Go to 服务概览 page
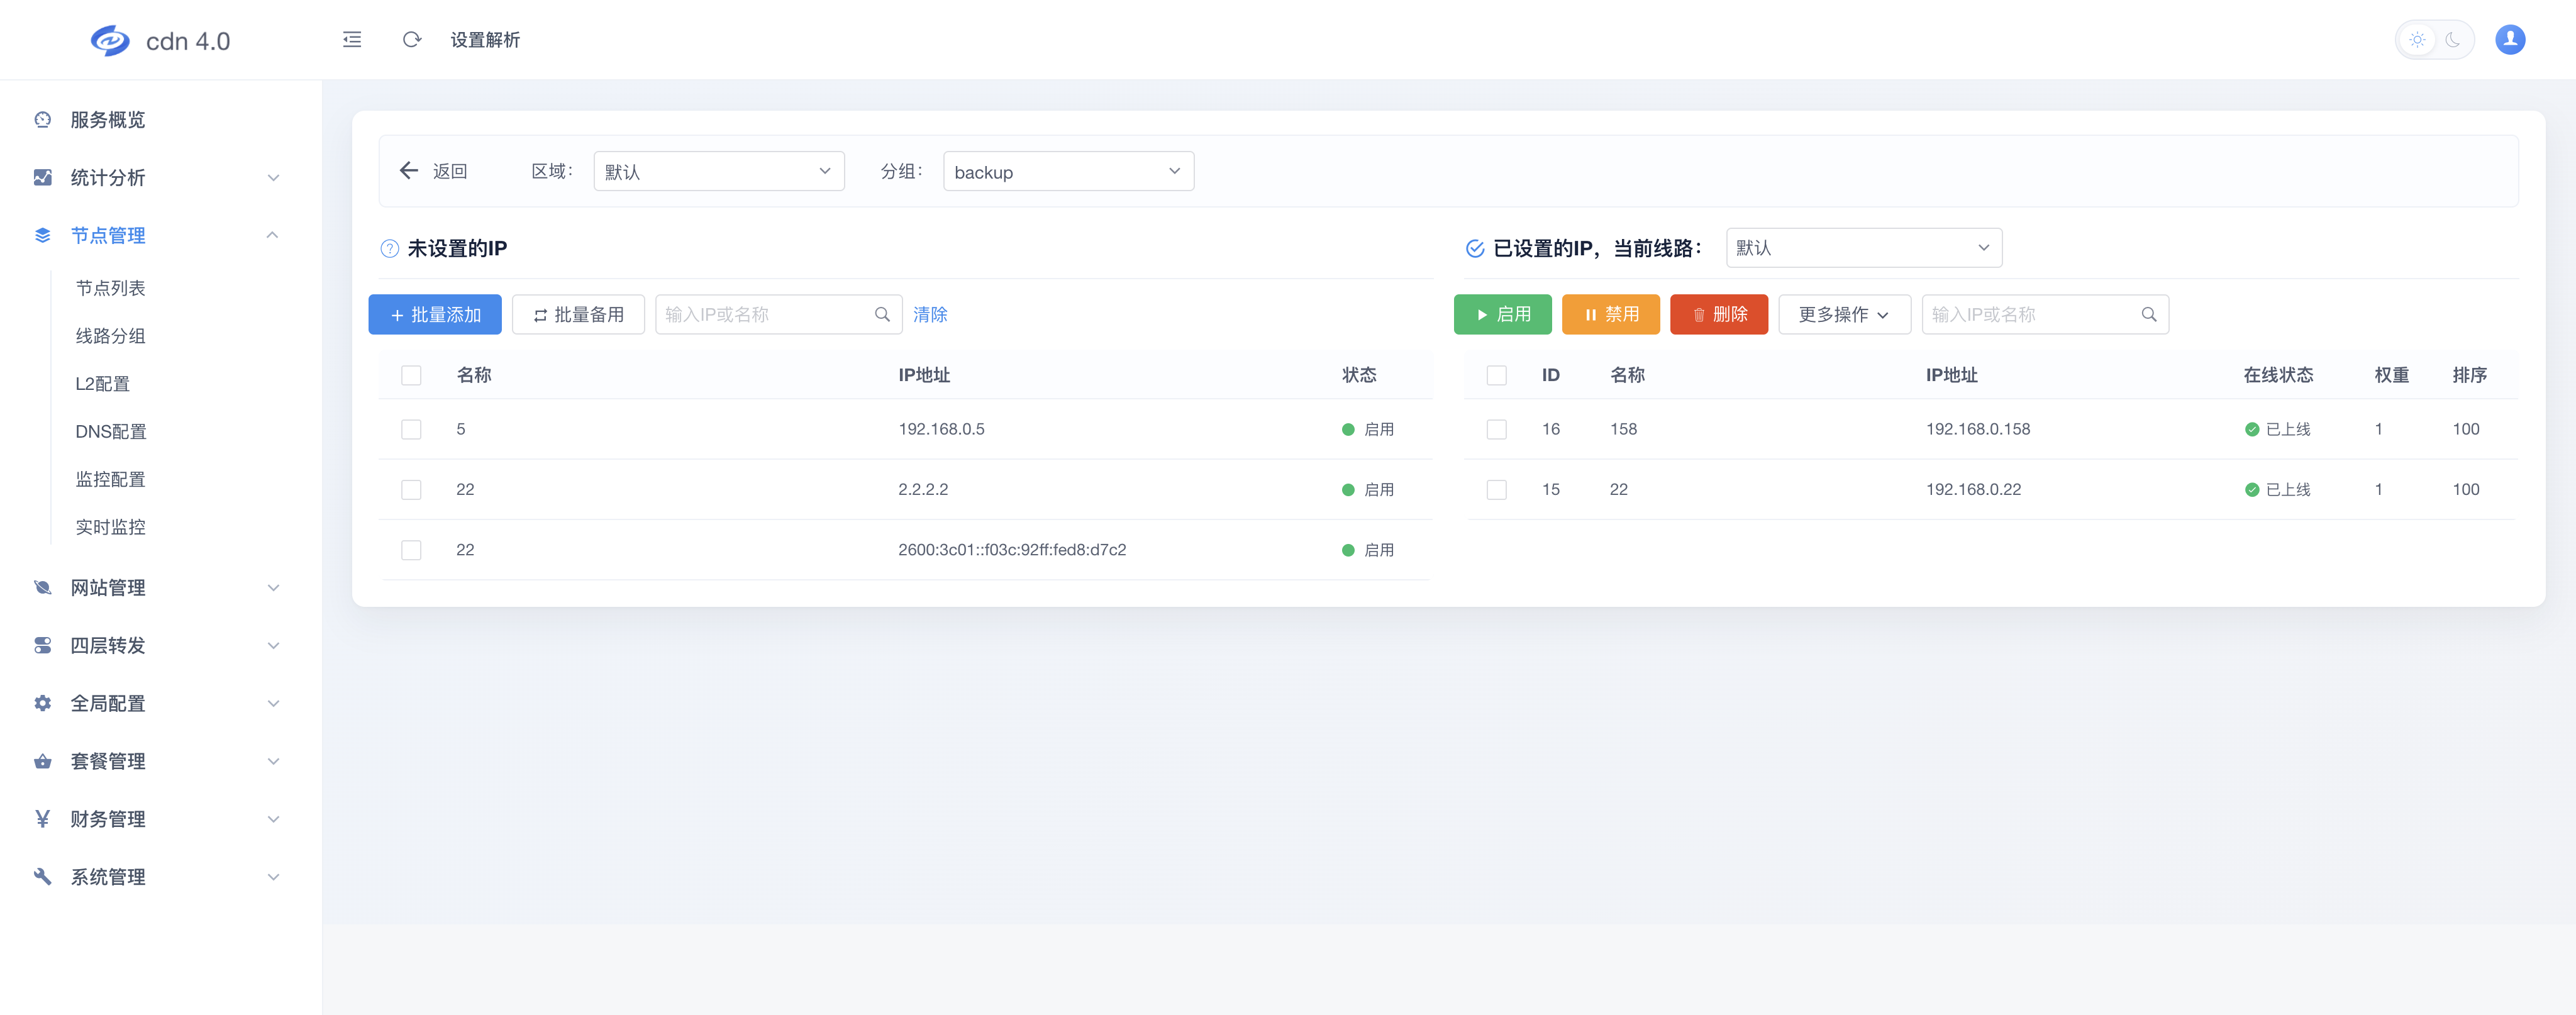 pyautogui.click(x=108, y=120)
